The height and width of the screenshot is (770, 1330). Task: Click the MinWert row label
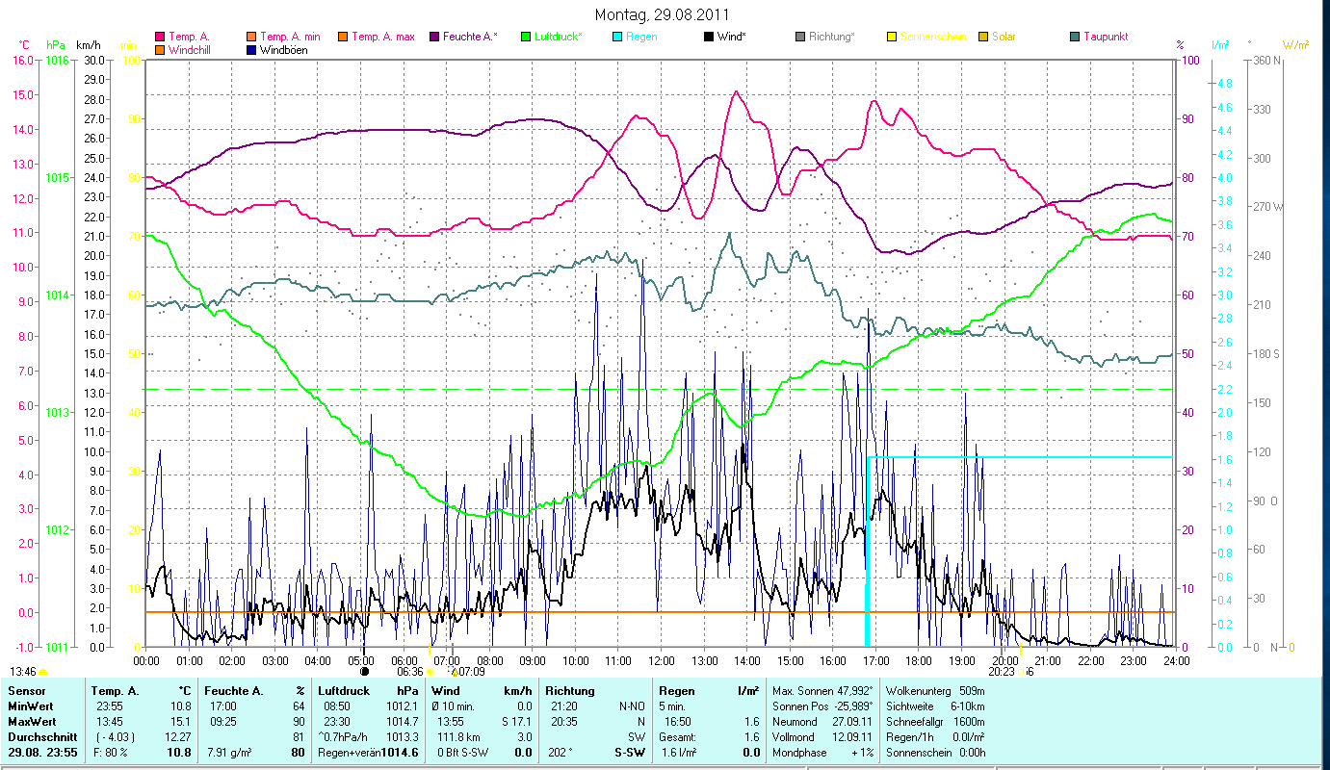click(29, 706)
